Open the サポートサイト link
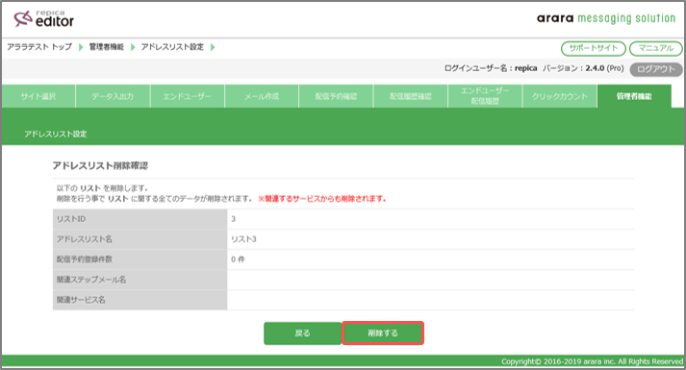Image resolution: width=686 pixels, height=370 pixels. [x=594, y=48]
